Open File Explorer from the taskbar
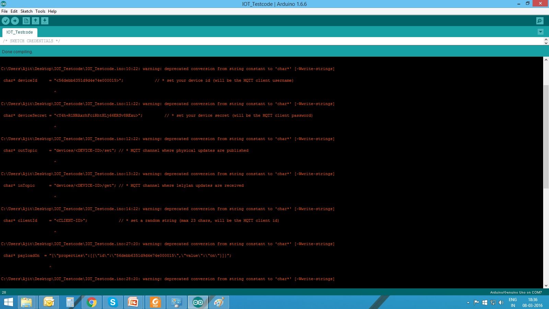The width and height of the screenshot is (549, 309). 26,302
